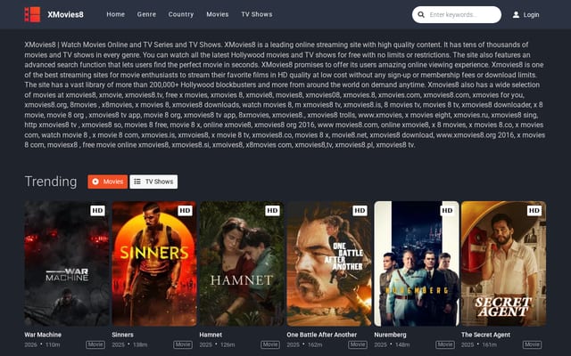Switch Trending to TV Shows tab
Viewport: 571px width, 356px height.
click(153, 182)
